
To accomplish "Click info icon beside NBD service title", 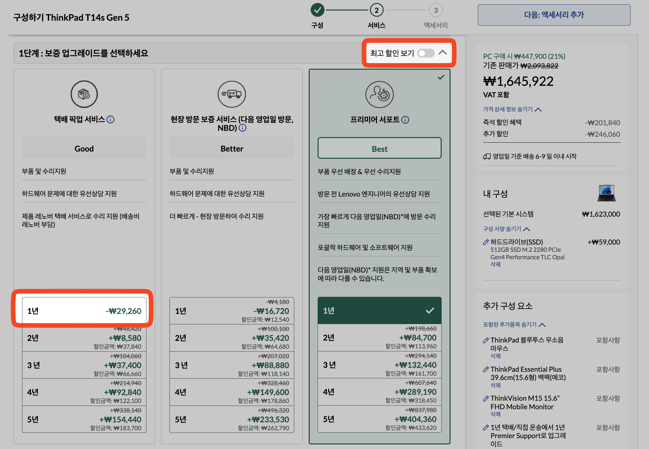I will click(243, 128).
